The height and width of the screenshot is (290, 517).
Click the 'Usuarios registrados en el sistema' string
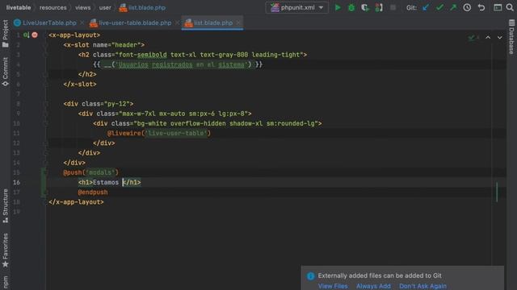pos(181,64)
